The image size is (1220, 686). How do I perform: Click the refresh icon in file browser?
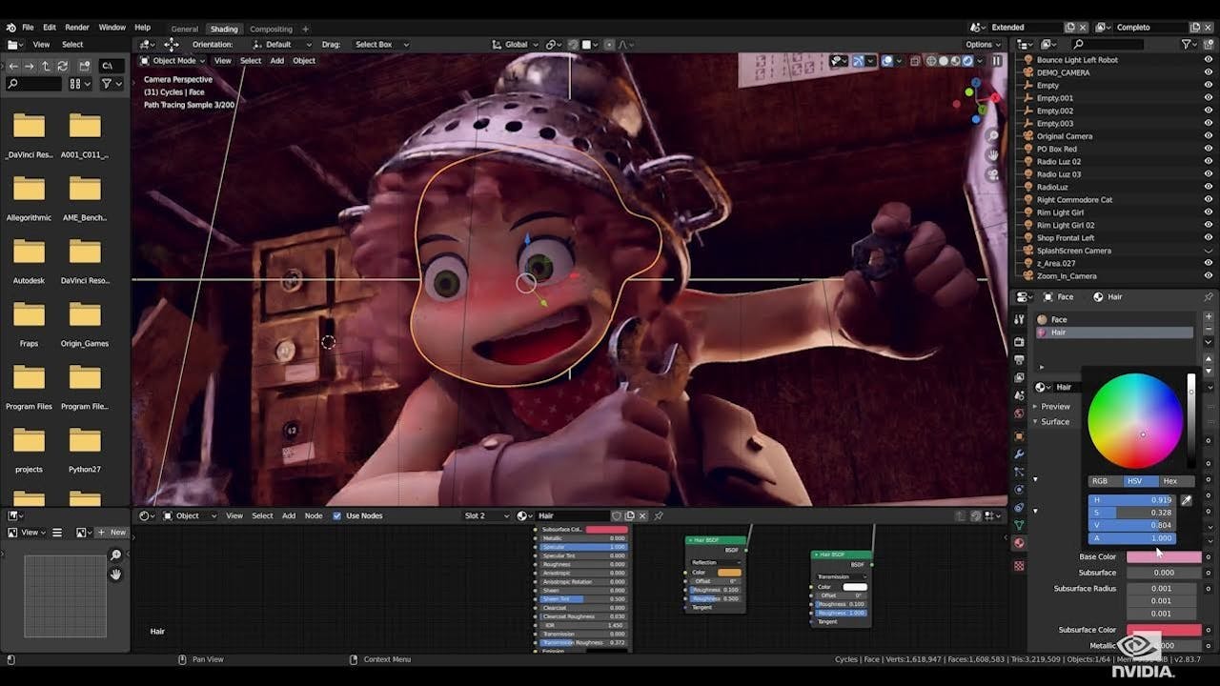(x=62, y=66)
